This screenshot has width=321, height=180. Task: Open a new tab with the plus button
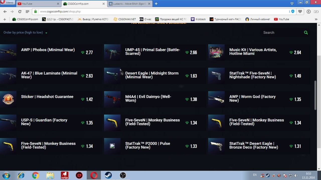tap(156, 4)
